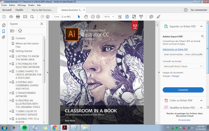Zoom in with plus icon

(x=98, y=17)
